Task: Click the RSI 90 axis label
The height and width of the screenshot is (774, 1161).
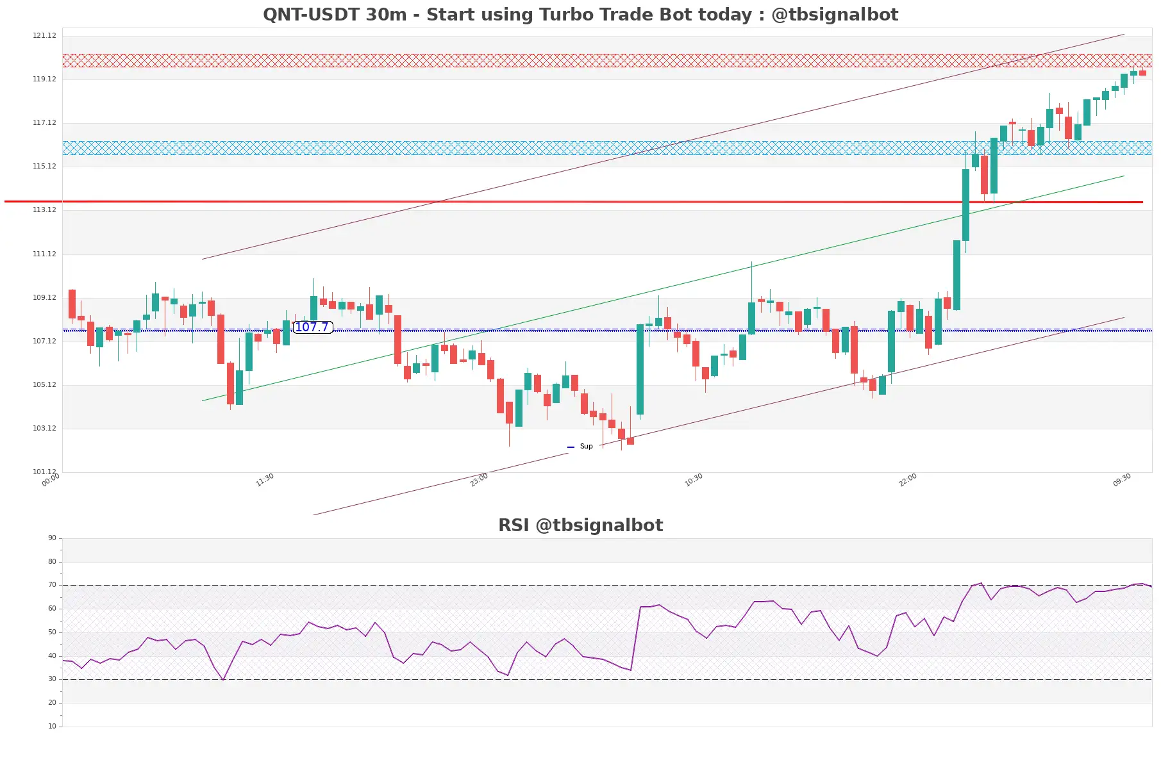Action: 52,538
